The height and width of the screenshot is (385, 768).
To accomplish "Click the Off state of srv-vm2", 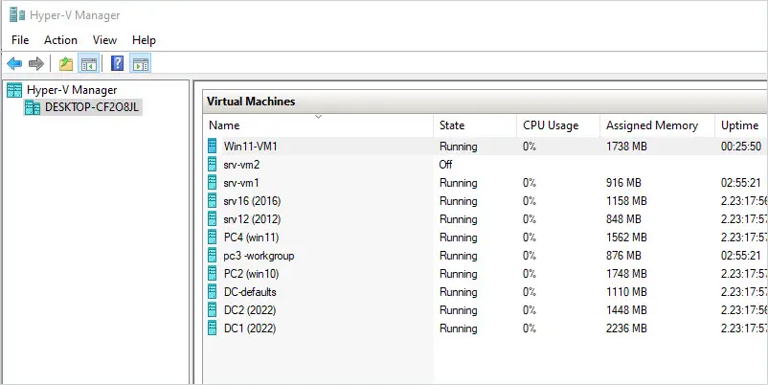I will pyautogui.click(x=445, y=164).
